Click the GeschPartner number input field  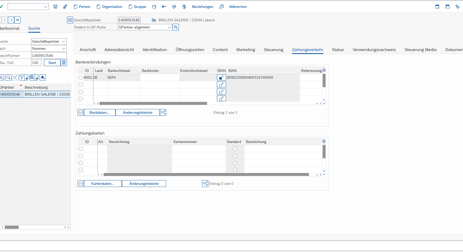(x=49, y=56)
